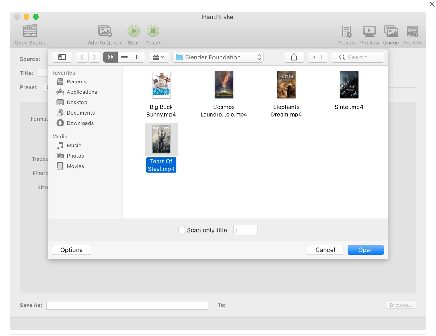Expand the Blender Foundation folder dropdown
The height and width of the screenshot is (336, 436).
point(218,57)
